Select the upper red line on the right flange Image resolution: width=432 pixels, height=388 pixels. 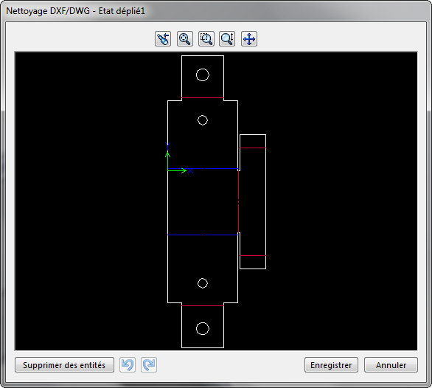[x=253, y=148]
